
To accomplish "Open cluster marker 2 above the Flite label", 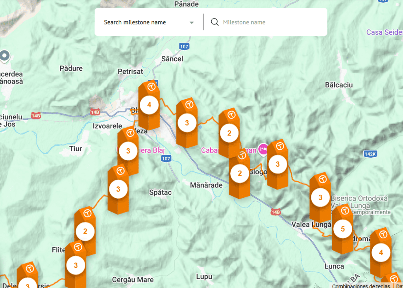I will point(85,231).
